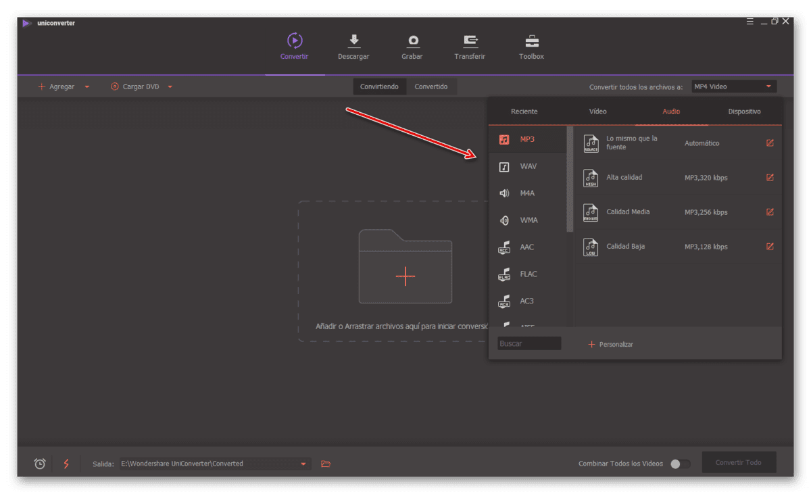Image resolution: width=811 pixels, height=494 pixels.
Task: Edit the Calidad Baja preset
Action: pyautogui.click(x=770, y=247)
